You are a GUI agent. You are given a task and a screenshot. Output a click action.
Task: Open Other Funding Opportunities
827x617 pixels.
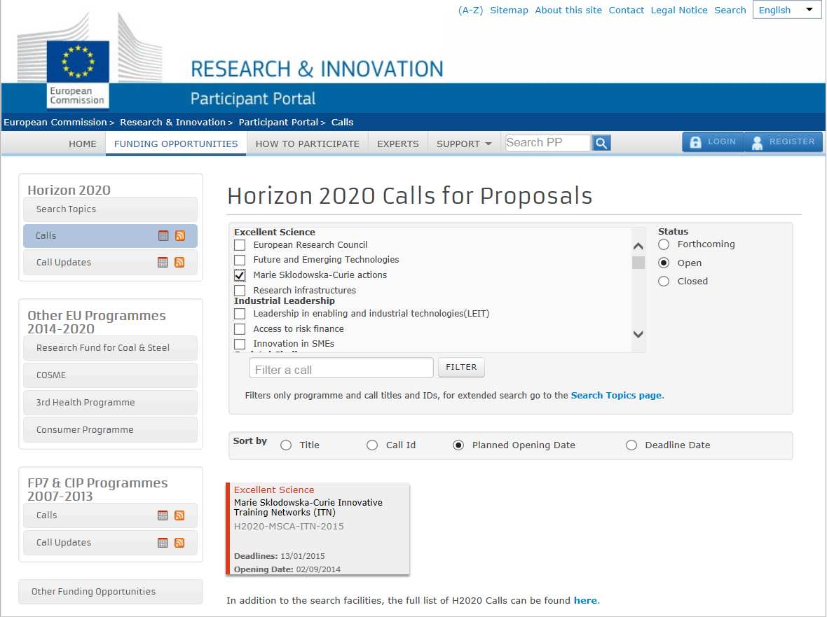pyautogui.click(x=110, y=592)
